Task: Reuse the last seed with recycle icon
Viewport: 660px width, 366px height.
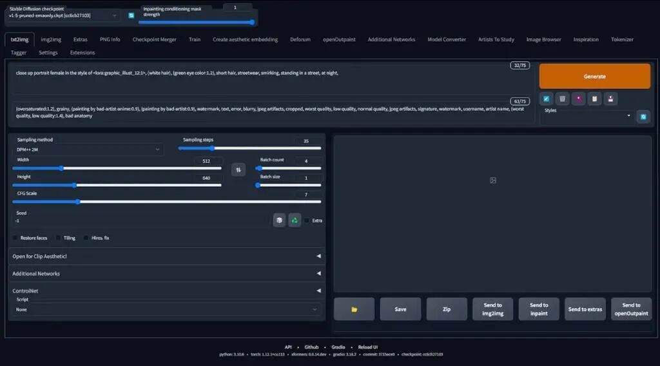Action: [x=295, y=220]
